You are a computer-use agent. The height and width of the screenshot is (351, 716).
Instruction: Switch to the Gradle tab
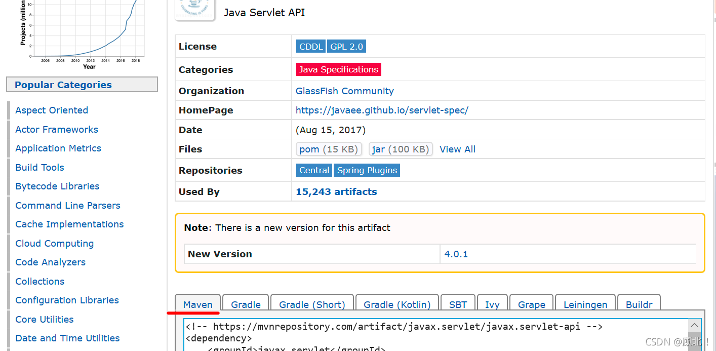(x=246, y=304)
